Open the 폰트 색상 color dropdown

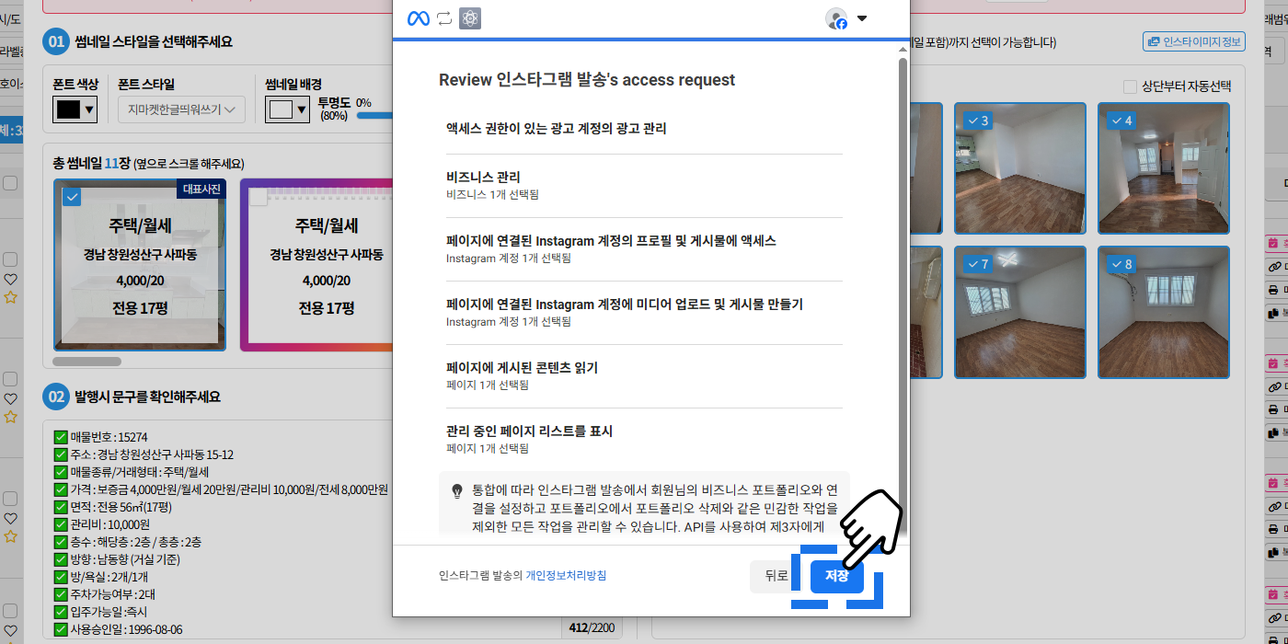[x=75, y=109]
